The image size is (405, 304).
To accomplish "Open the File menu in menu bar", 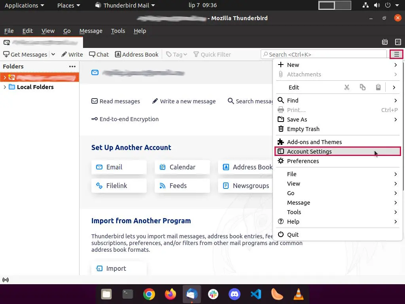I will pyautogui.click(x=9, y=31).
